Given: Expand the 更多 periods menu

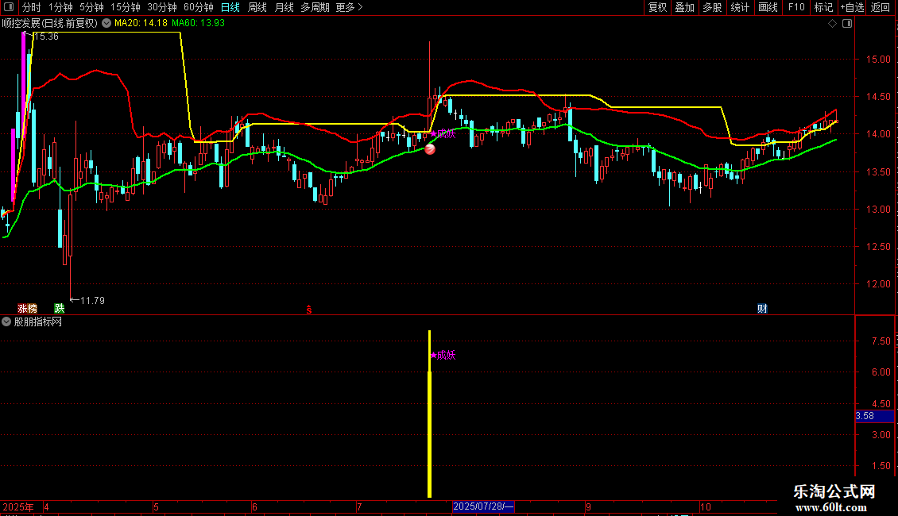Looking at the screenshot, I should pyautogui.click(x=350, y=7).
